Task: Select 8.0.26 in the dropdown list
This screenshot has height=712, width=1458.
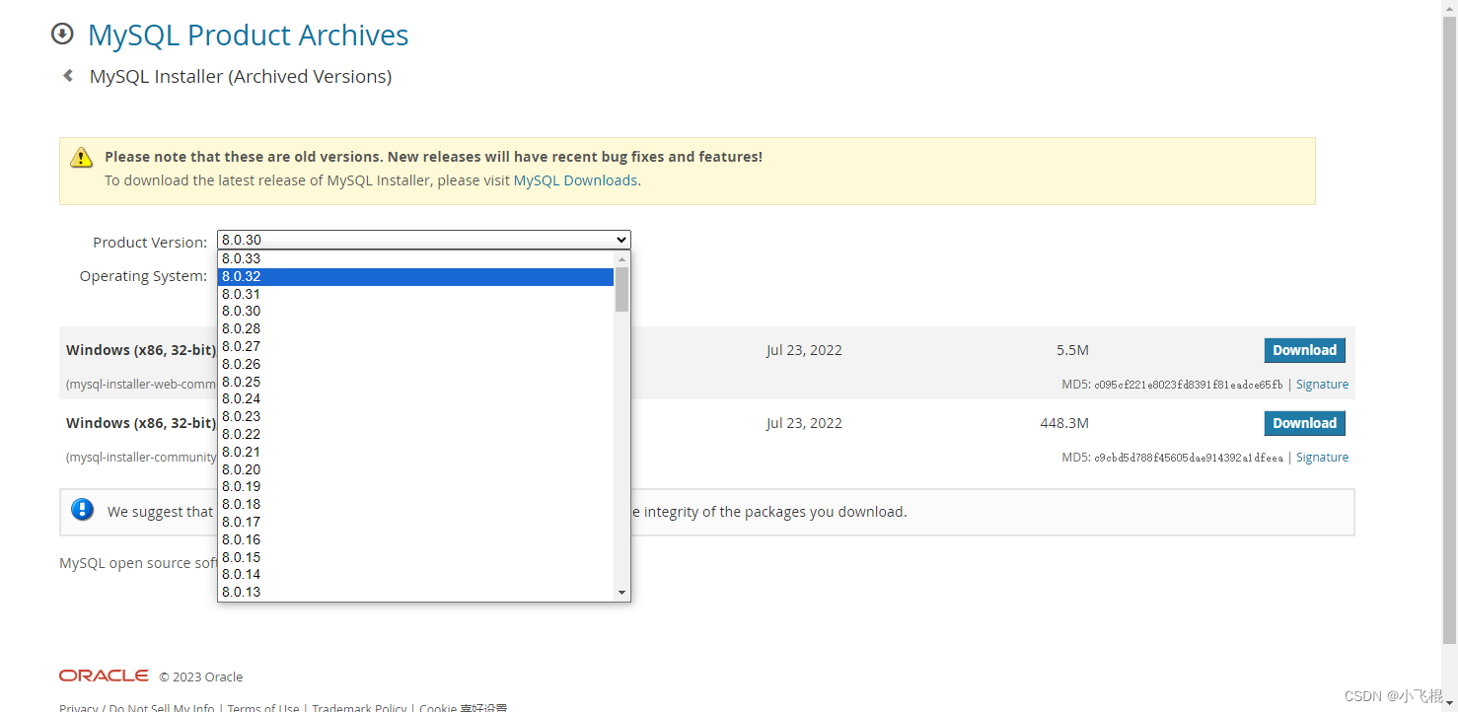Action: [x=415, y=364]
